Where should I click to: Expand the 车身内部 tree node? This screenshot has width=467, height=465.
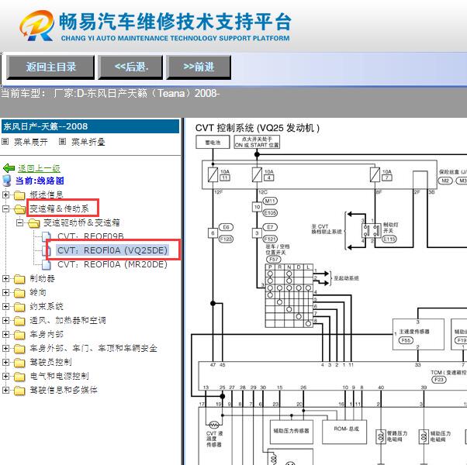coord(5,334)
